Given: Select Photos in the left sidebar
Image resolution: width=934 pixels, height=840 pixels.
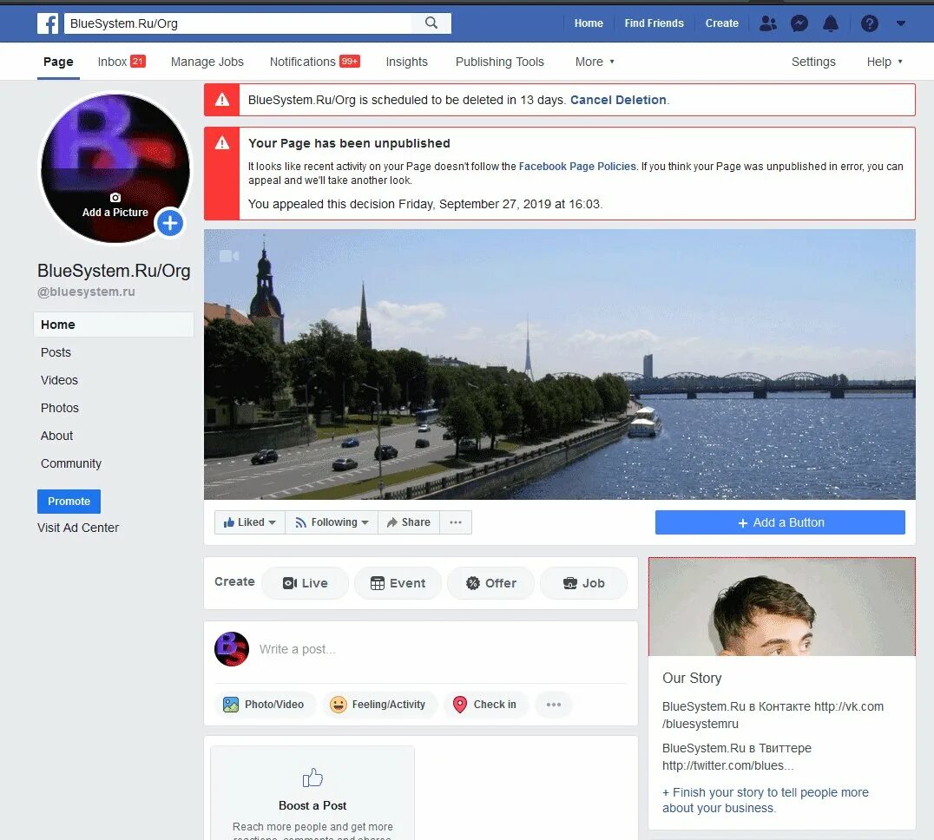Looking at the screenshot, I should pyautogui.click(x=60, y=408).
